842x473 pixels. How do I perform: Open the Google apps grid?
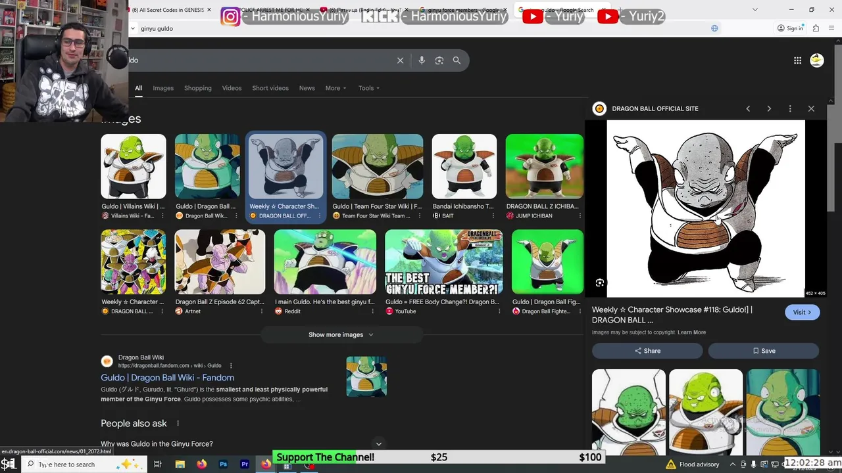tap(797, 60)
